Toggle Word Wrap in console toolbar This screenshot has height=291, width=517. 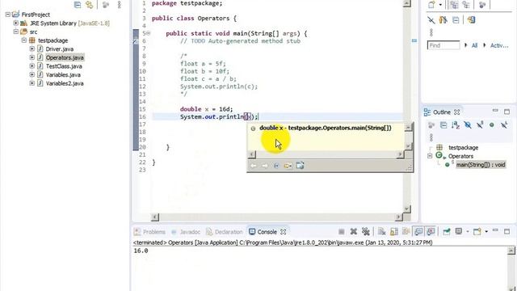406,232
